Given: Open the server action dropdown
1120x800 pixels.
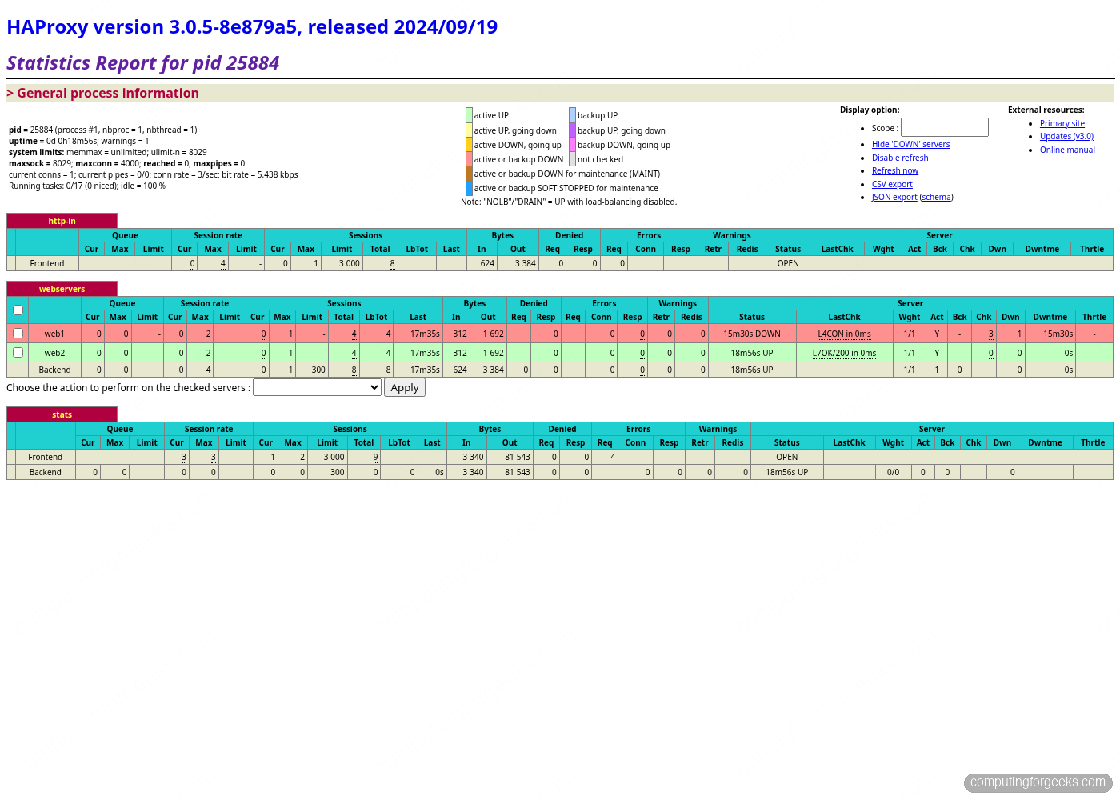Looking at the screenshot, I should click(316, 387).
